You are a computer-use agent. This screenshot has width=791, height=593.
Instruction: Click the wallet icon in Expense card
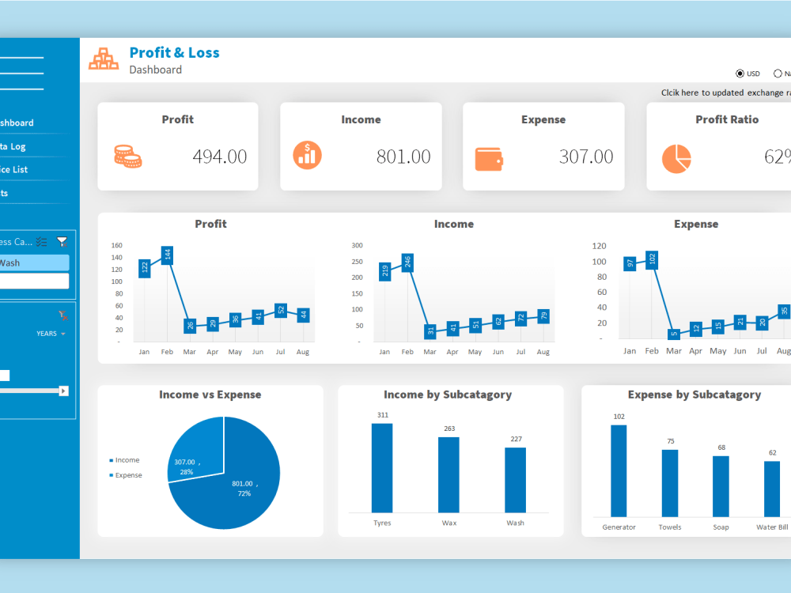489,160
